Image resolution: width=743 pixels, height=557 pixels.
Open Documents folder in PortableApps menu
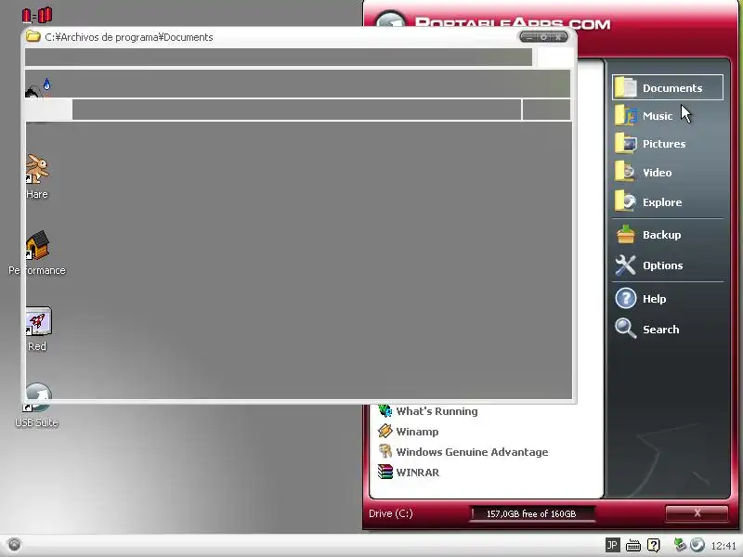click(x=667, y=87)
